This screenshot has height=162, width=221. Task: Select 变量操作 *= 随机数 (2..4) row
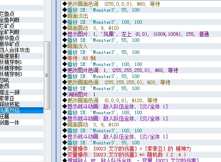(x=141, y=155)
